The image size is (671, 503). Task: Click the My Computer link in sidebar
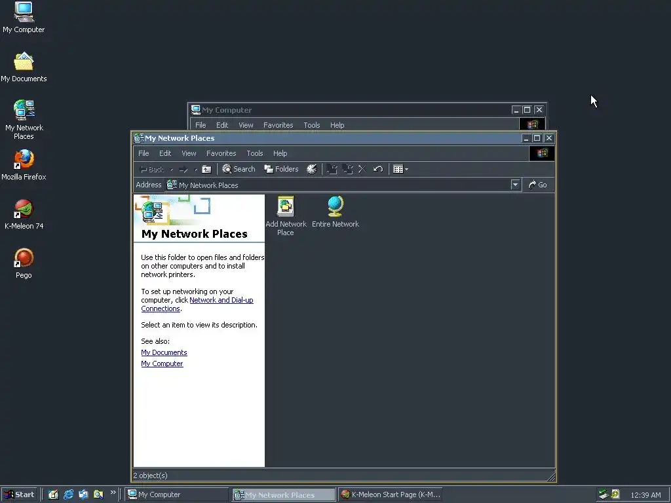[163, 363]
